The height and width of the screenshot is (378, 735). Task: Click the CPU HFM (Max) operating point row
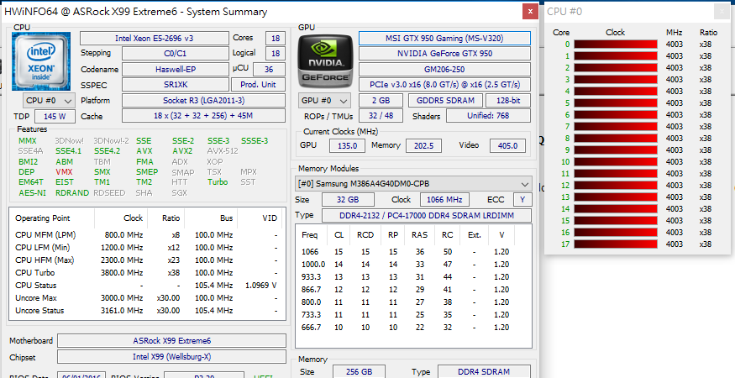click(147, 260)
